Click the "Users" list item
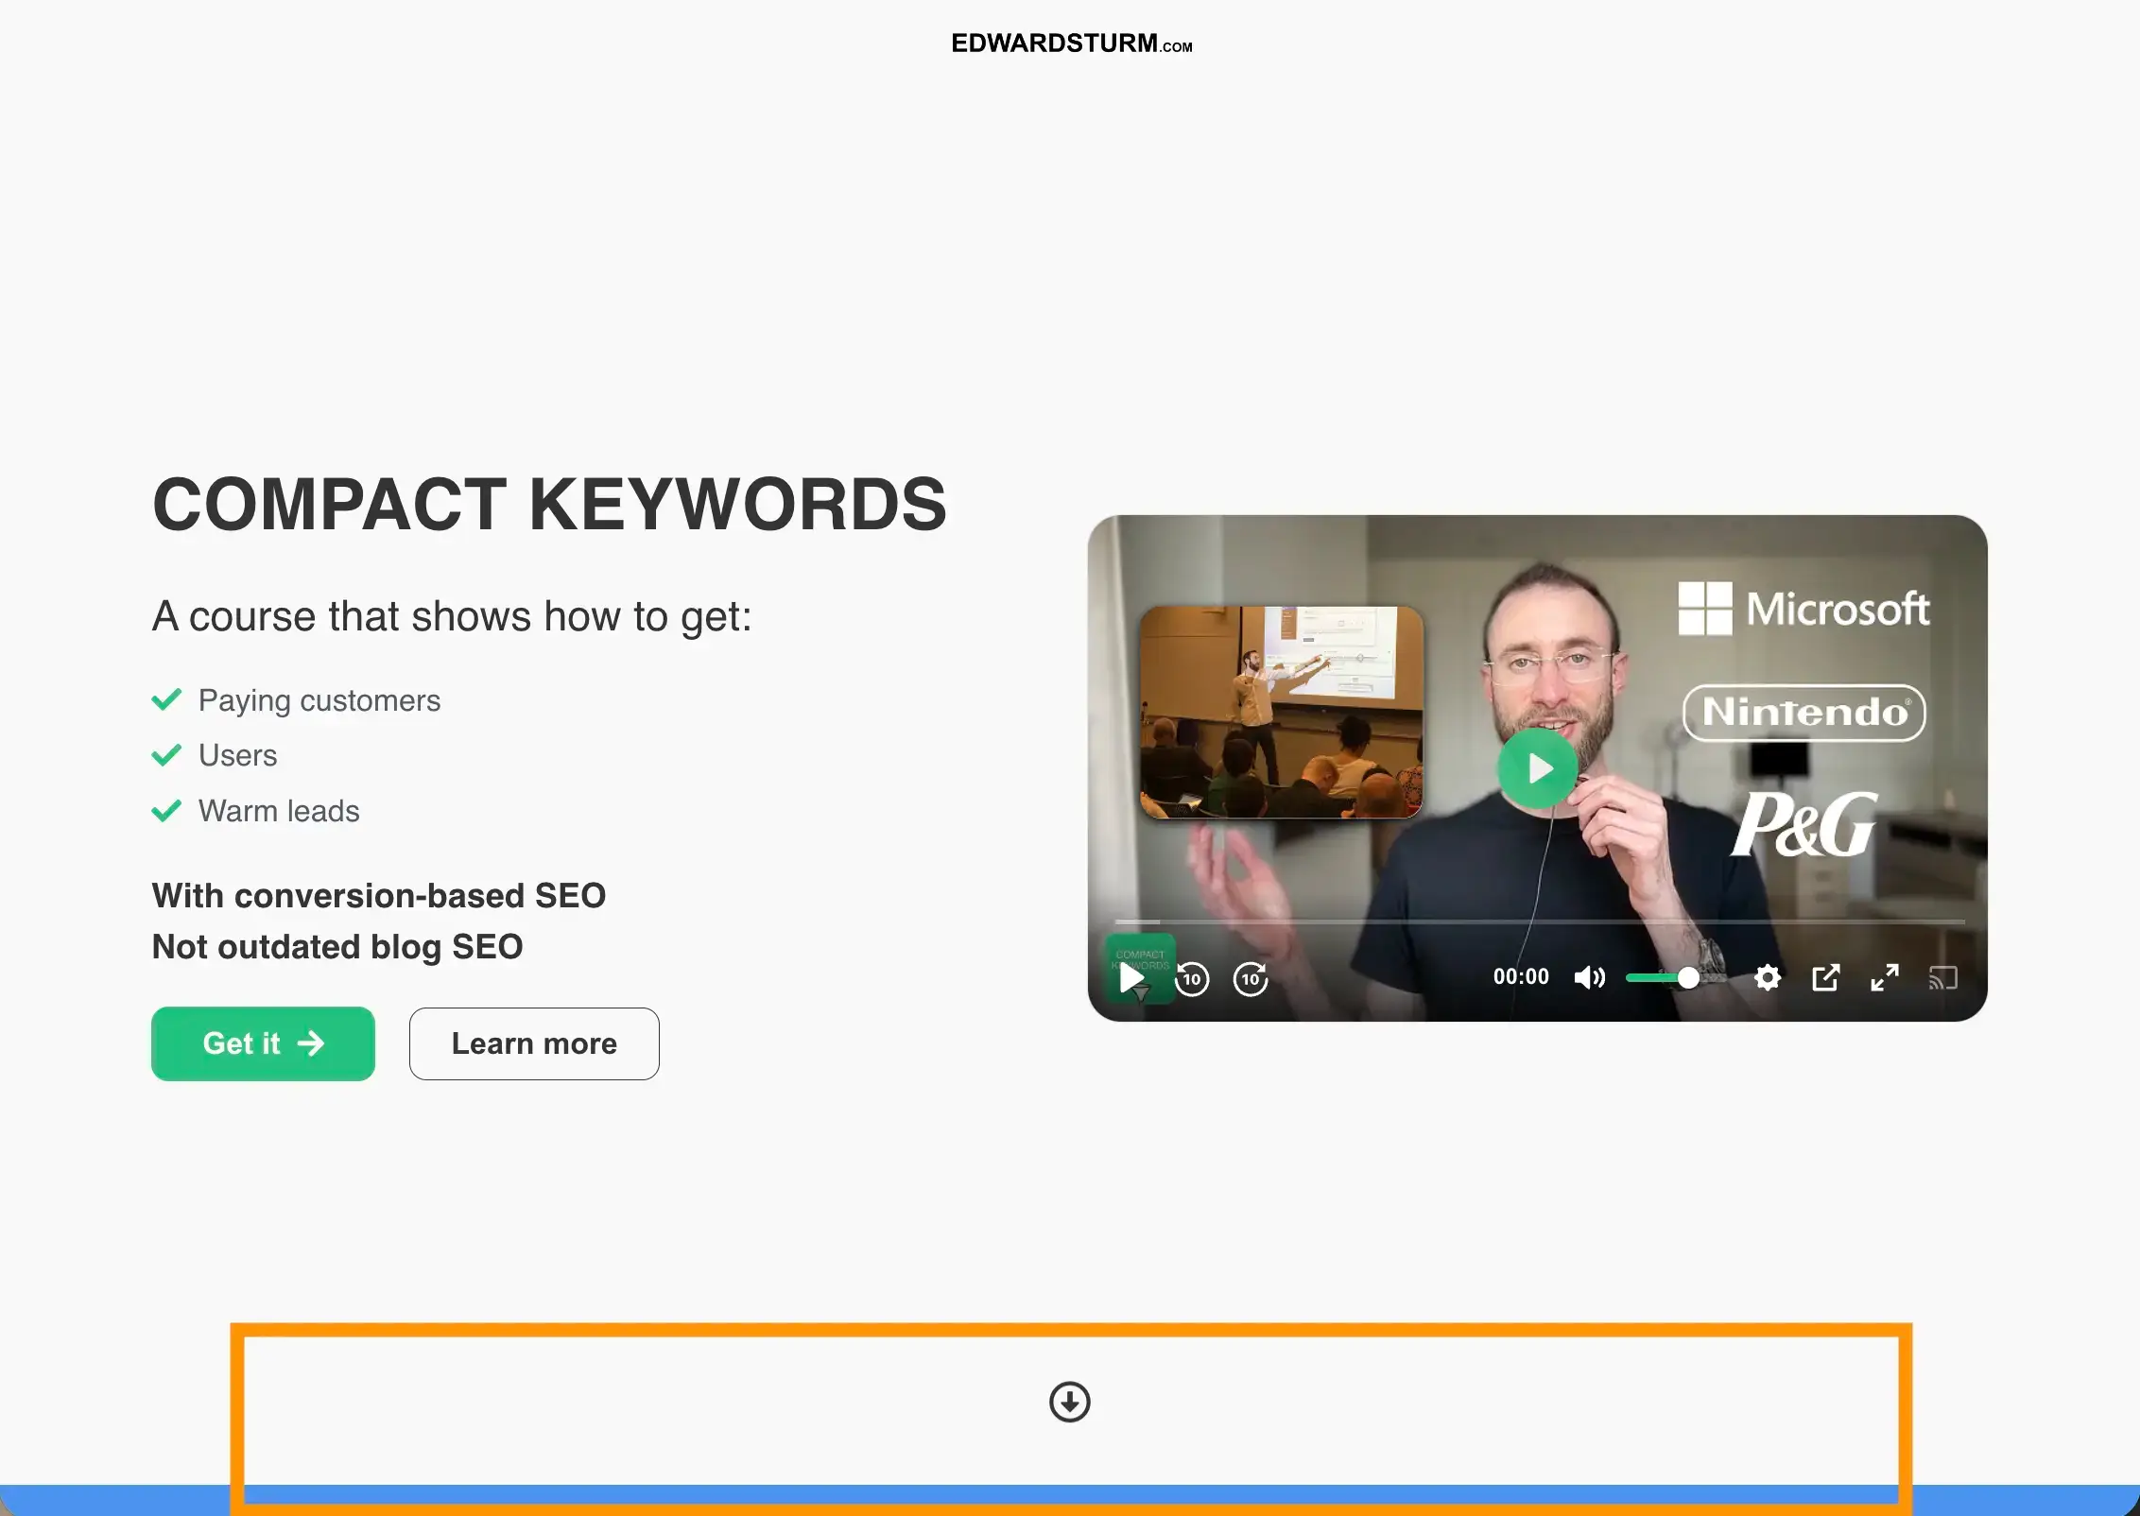Viewport: 2140px width, 1516px height. pyautogui.click(x=215, y=755)
